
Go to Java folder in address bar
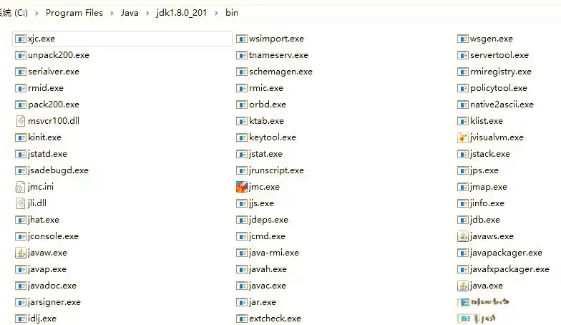[130, 13]
